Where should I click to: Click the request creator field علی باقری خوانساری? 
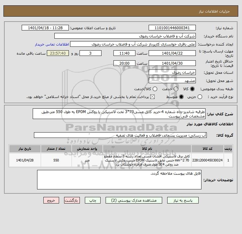(133, 44)
